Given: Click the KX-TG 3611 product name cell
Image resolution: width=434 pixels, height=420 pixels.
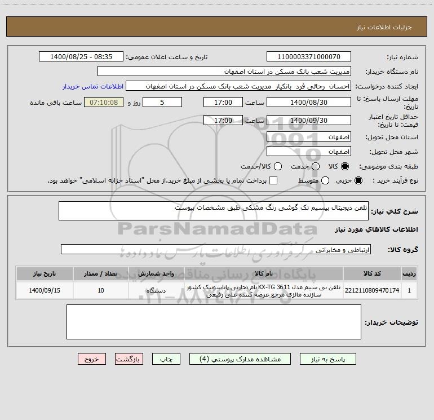Looking at the screenshot, I should click(x=264, y=290).
